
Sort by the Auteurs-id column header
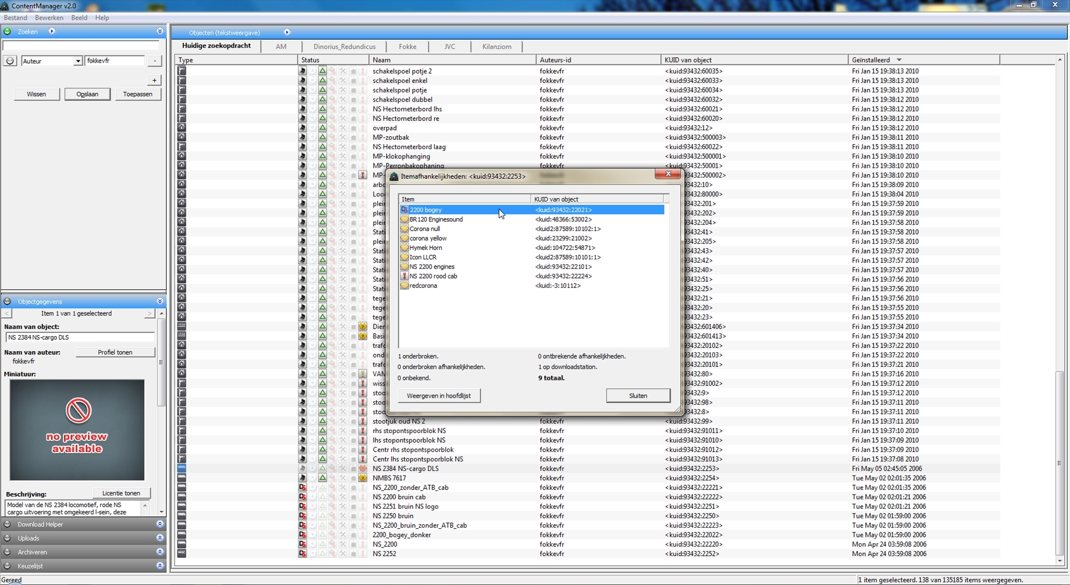coord(599,60)
